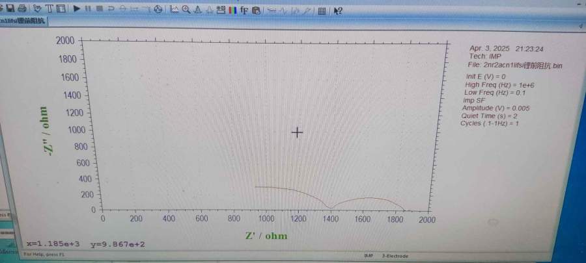This screenshot has height=263, width=586.
Task: Open the Technique selection icon
Action: click(x=37, y=9)
